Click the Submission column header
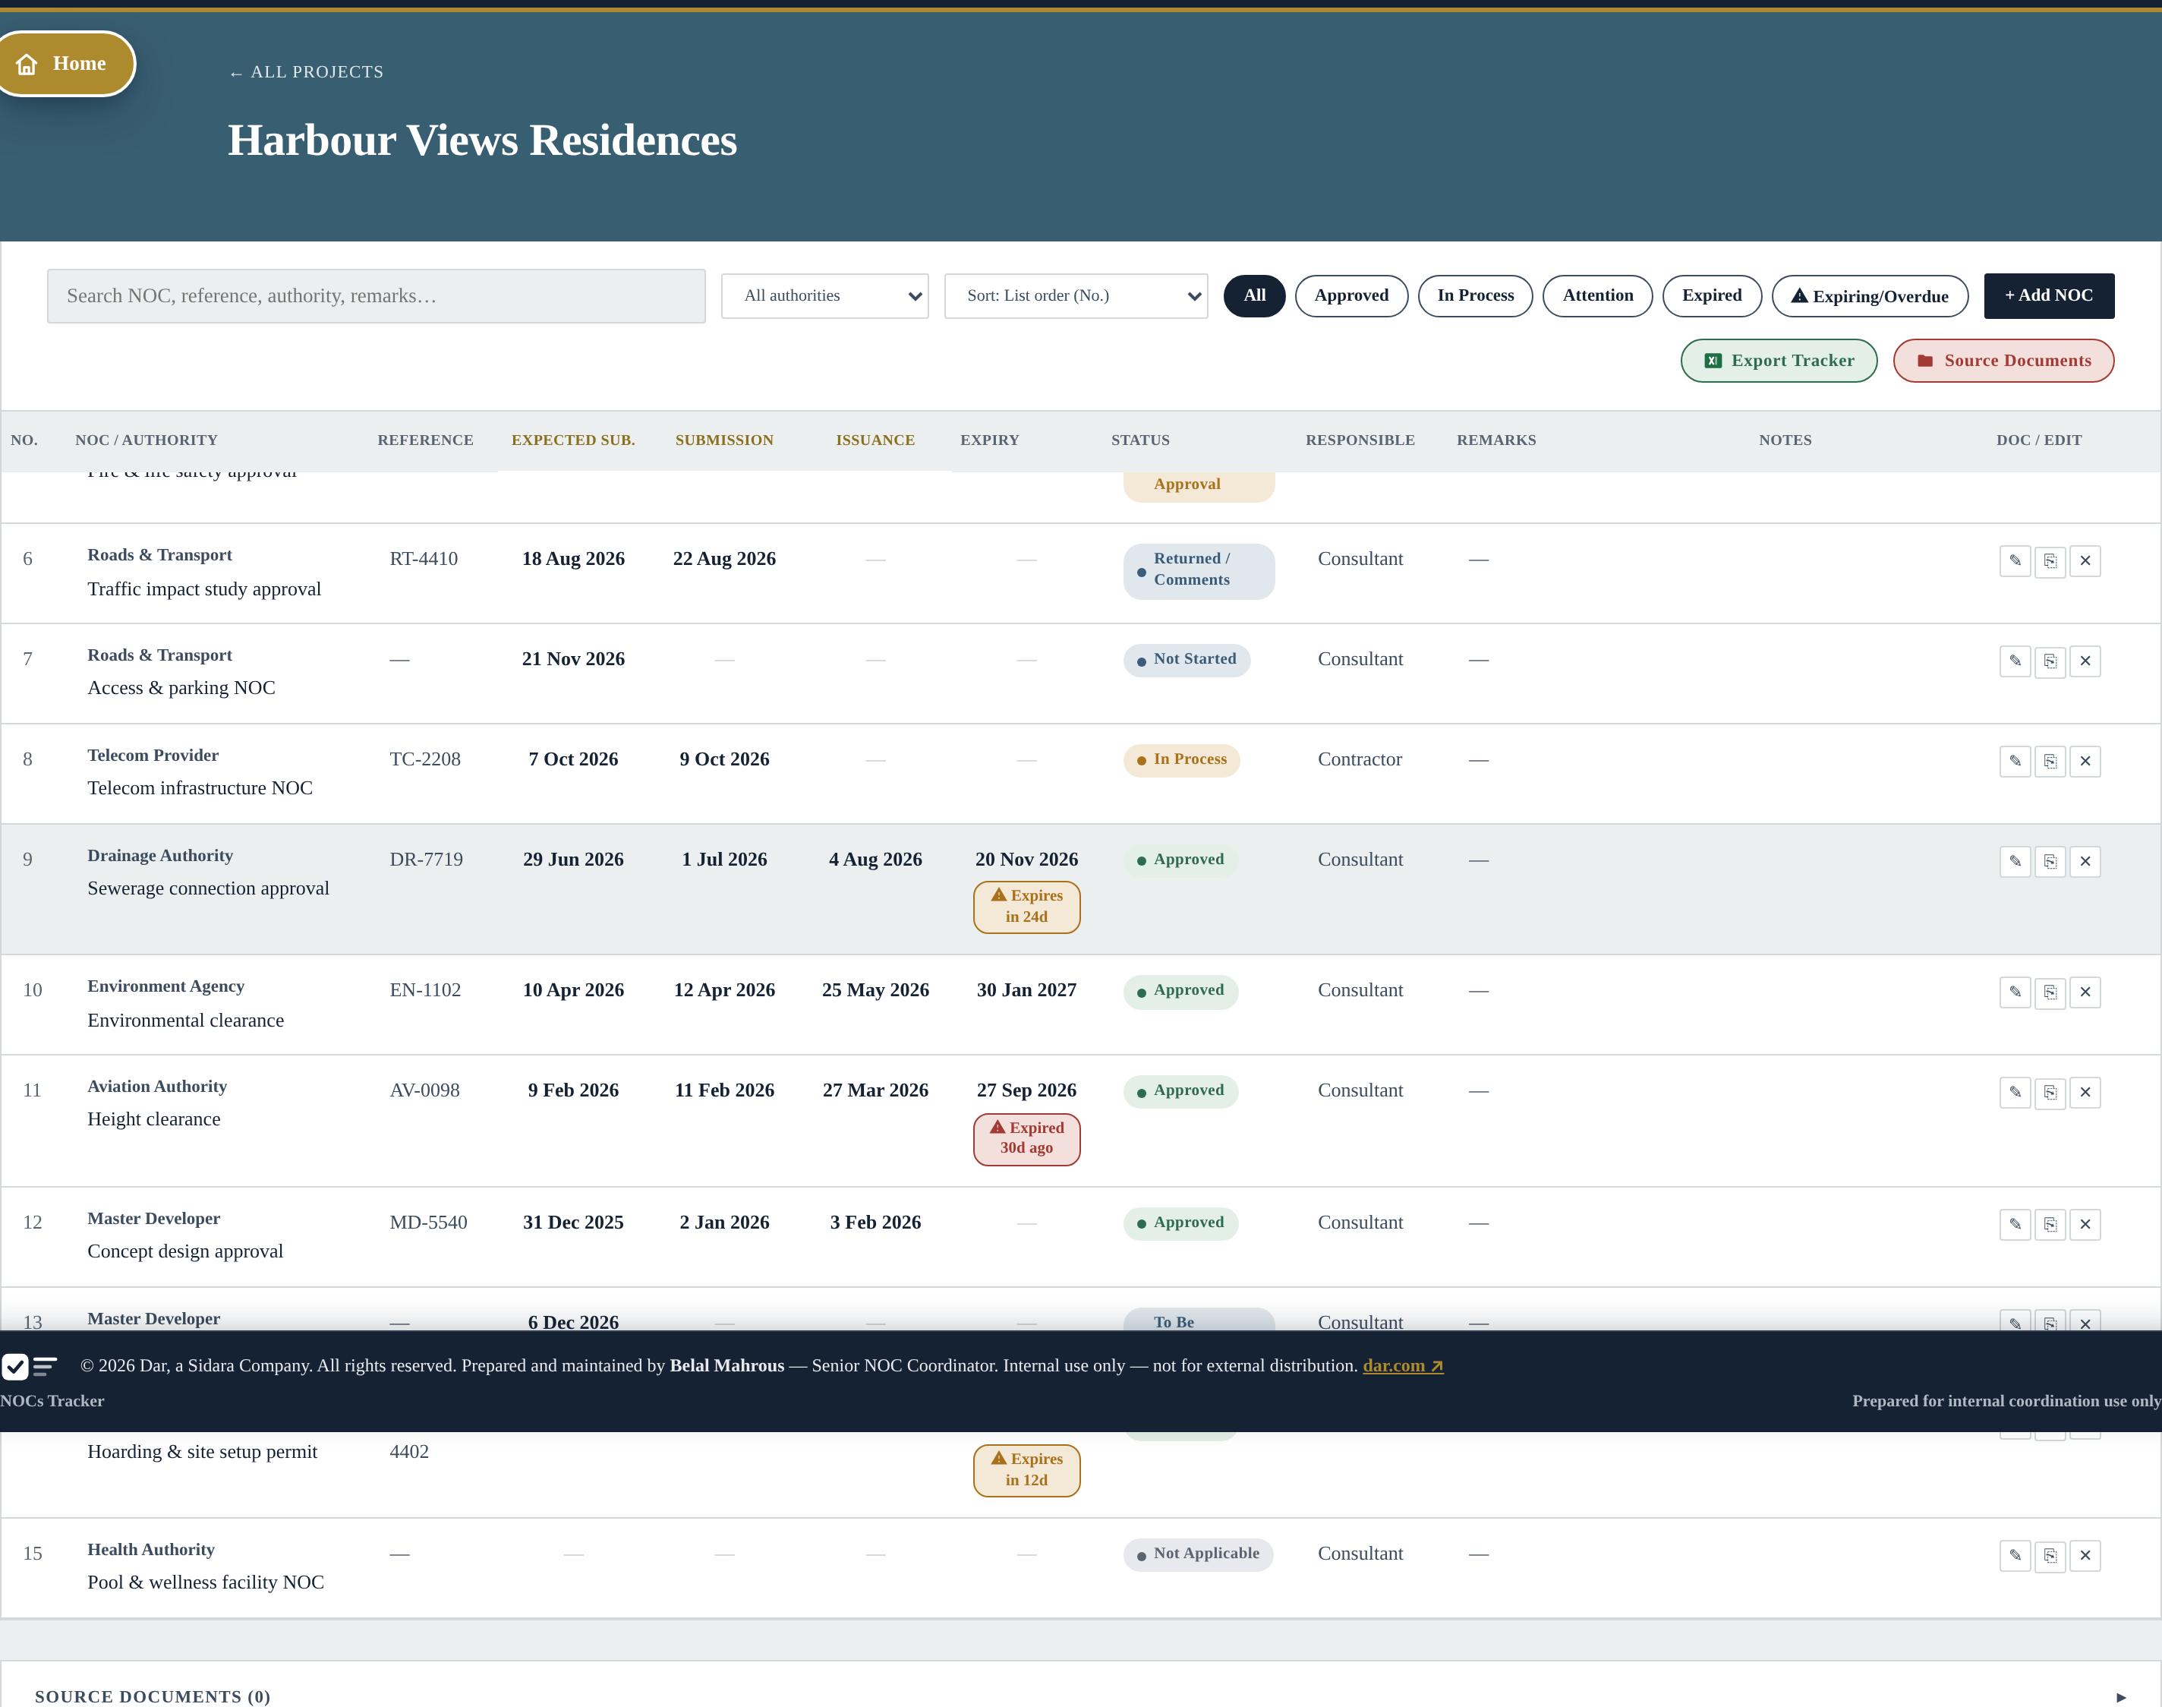The image size is (2162, 1707). coord(723,440)
